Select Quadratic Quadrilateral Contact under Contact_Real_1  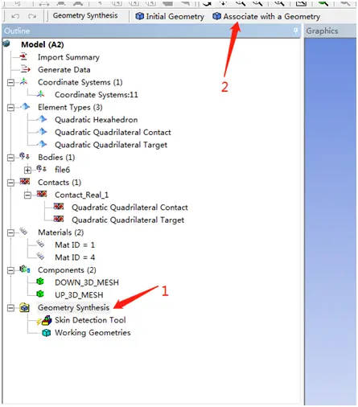pyautogui.click(x=130, y=208)
